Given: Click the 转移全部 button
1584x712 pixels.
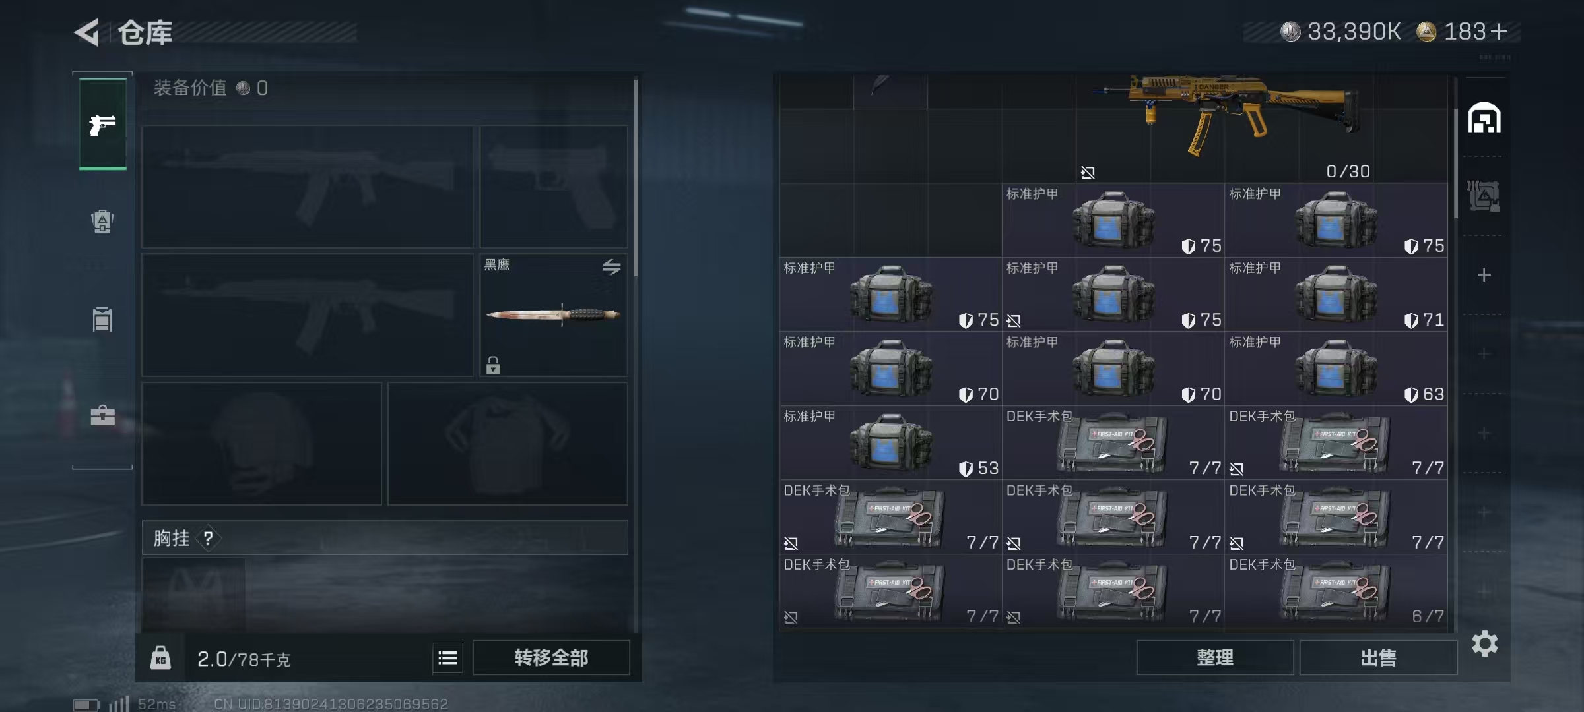Looking at the screenshot, I should [551, 657].
